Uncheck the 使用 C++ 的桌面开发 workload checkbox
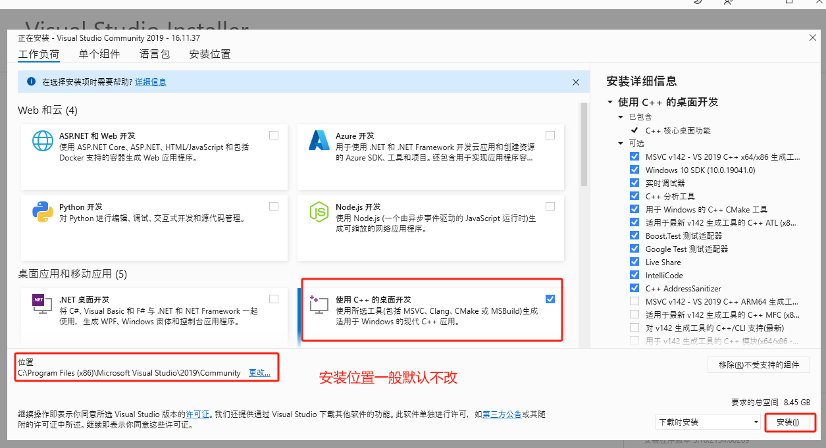Viewport: 826px width, 448px height. pyautogui.click(x=550, y=299)
